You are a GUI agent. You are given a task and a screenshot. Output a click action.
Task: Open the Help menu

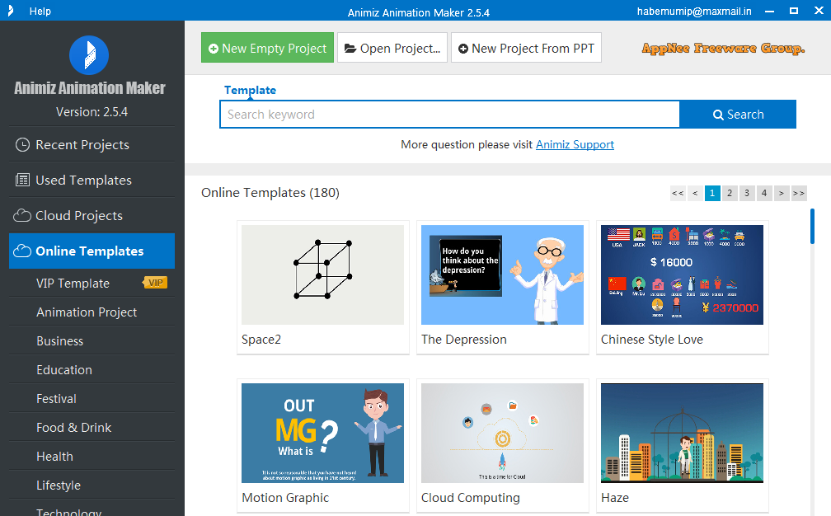pos(40,11)
